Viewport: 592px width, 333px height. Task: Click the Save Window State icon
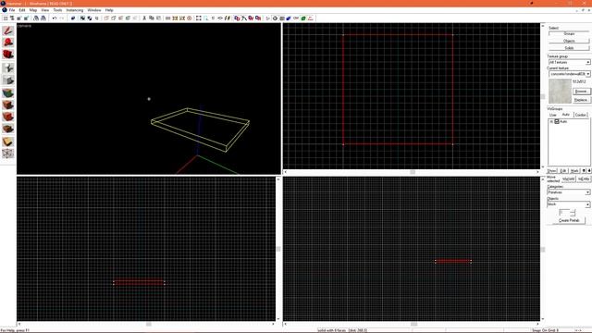(x=43, y=18)
